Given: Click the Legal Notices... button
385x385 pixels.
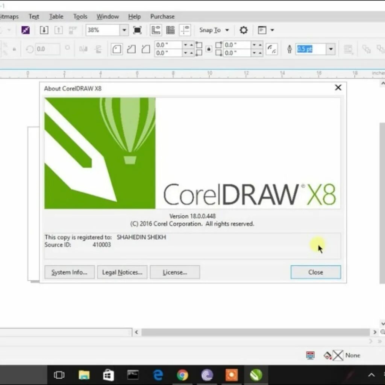Looking at the screenshot, I should click(x=122, y=272).
